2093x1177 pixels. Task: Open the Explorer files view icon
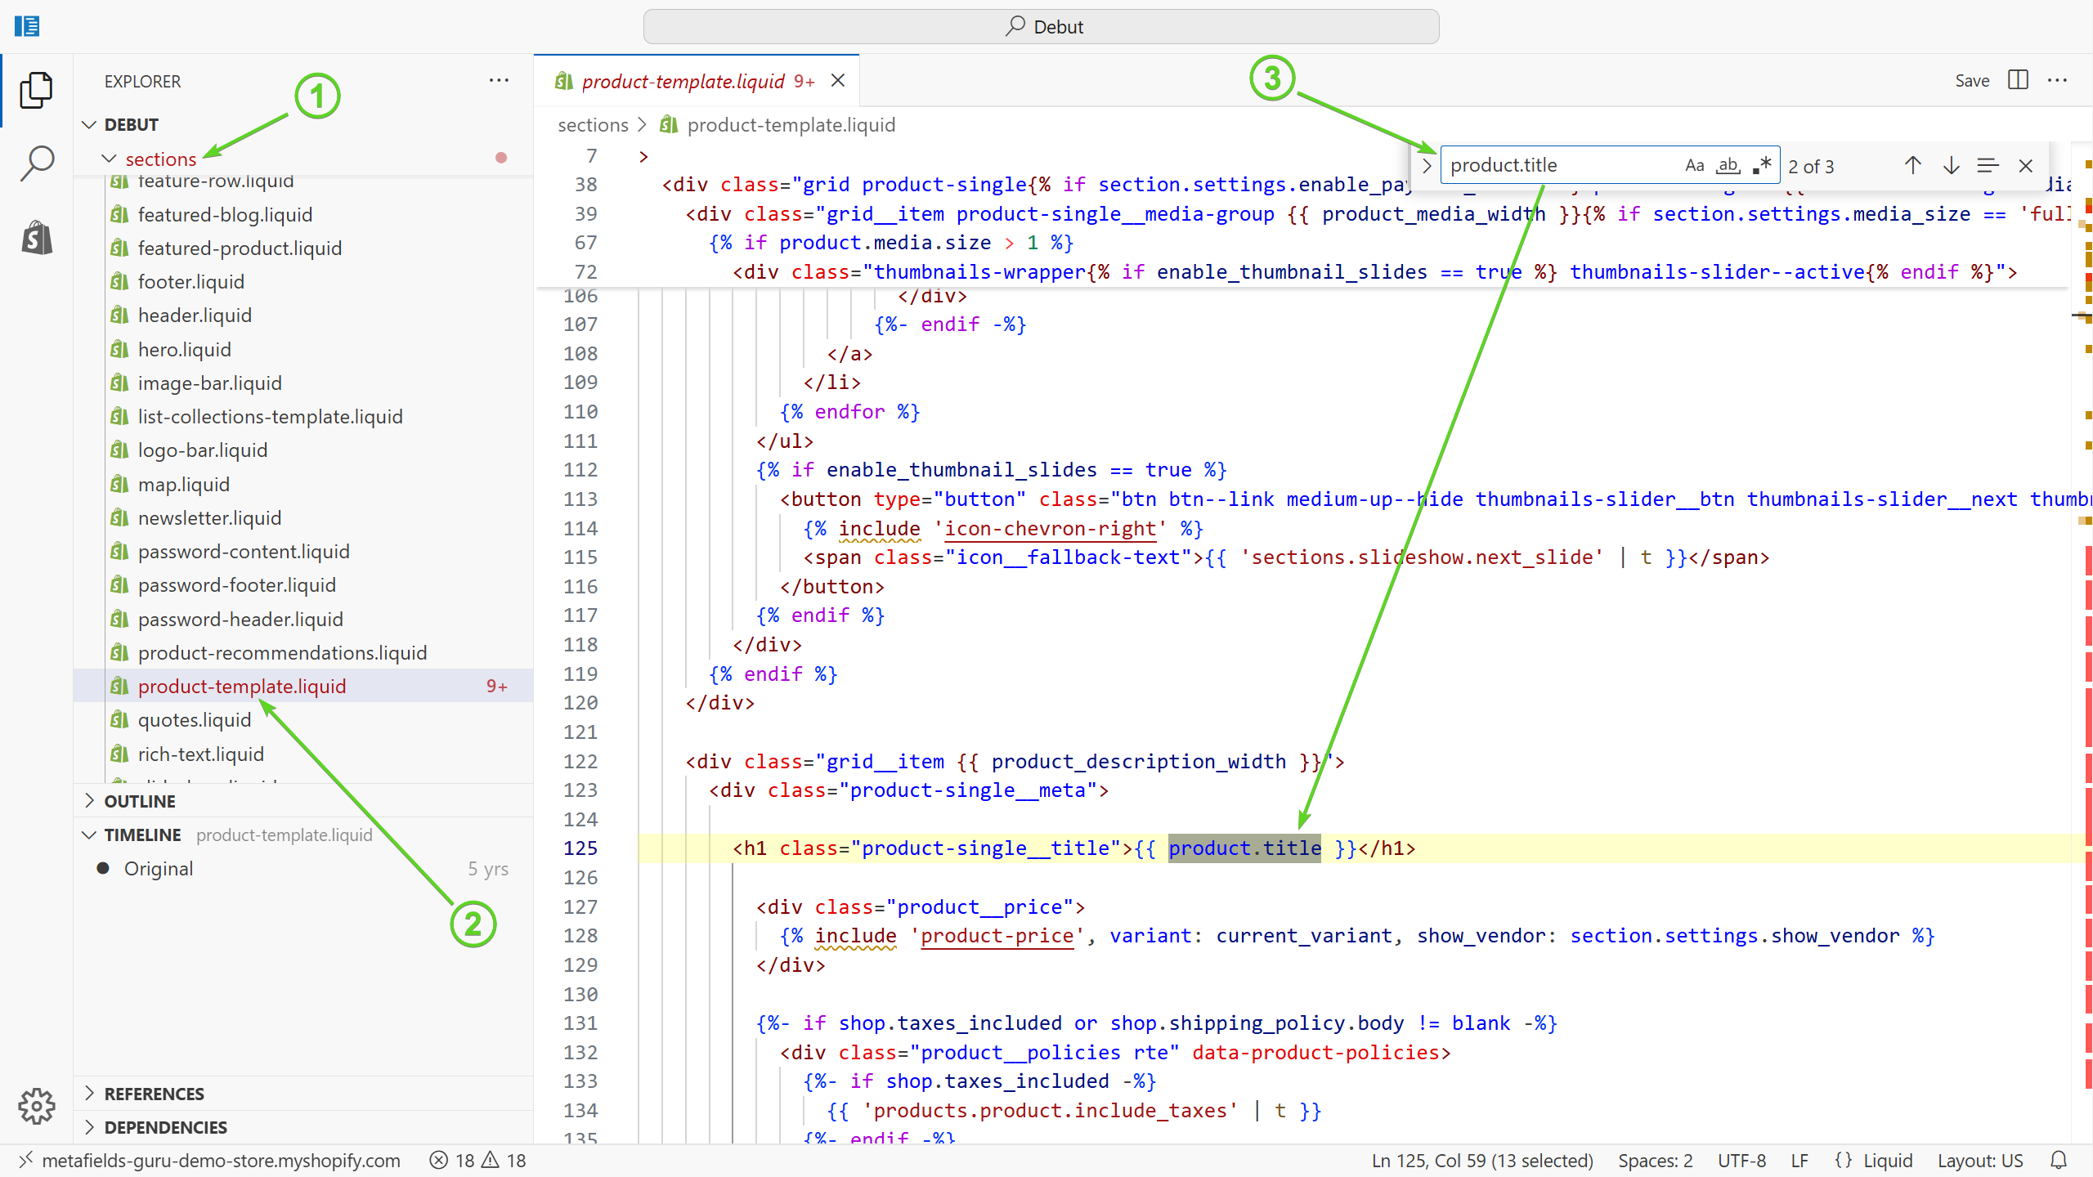pyautogui.click(x=37, y=90)
